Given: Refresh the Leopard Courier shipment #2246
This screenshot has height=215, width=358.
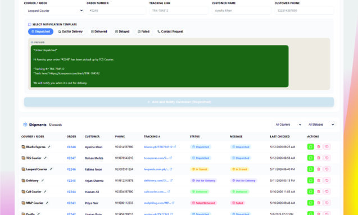Looking at the screenshot, I should 327,169.
